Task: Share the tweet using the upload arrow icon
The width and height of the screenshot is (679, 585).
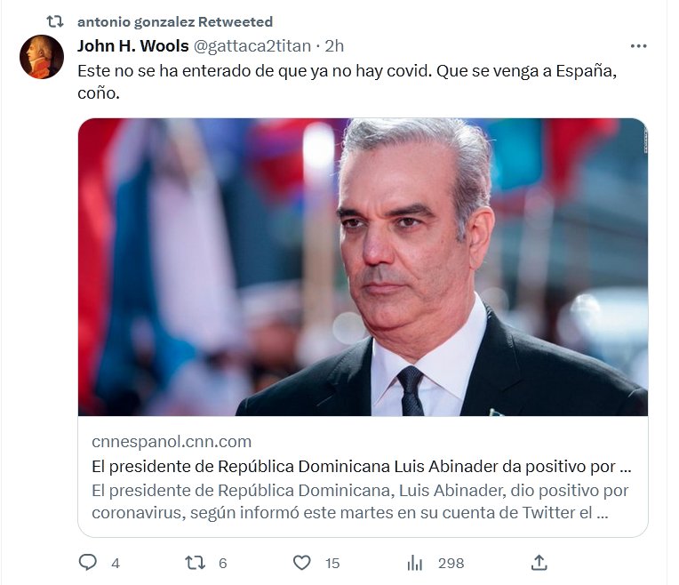Action: 539,563
